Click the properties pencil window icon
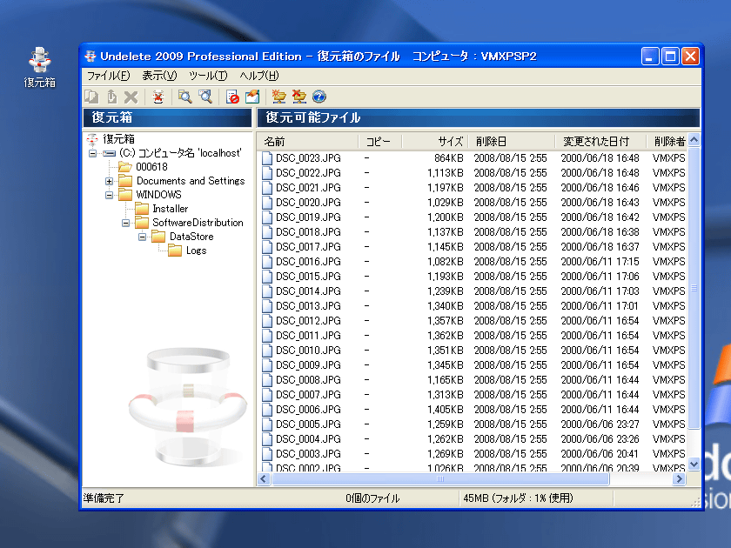 coord(252,97)
